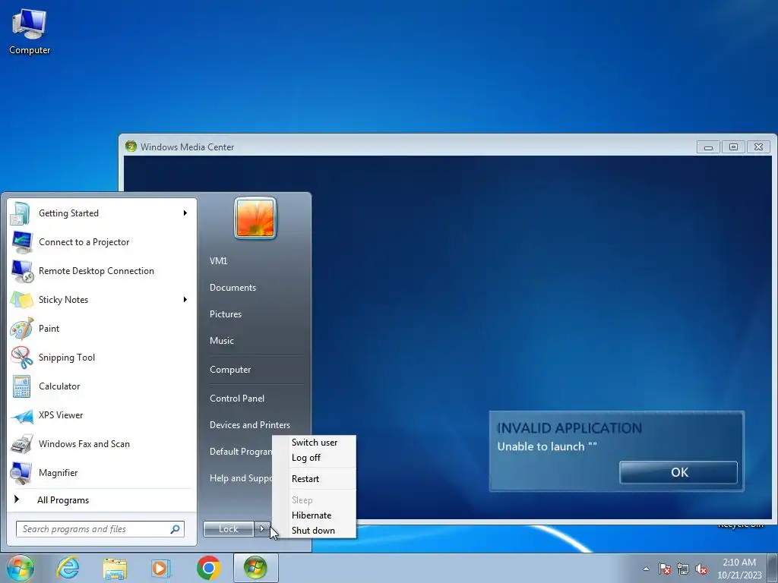Launch Remote Desktop Connection icon

click(x=21, y=271)
